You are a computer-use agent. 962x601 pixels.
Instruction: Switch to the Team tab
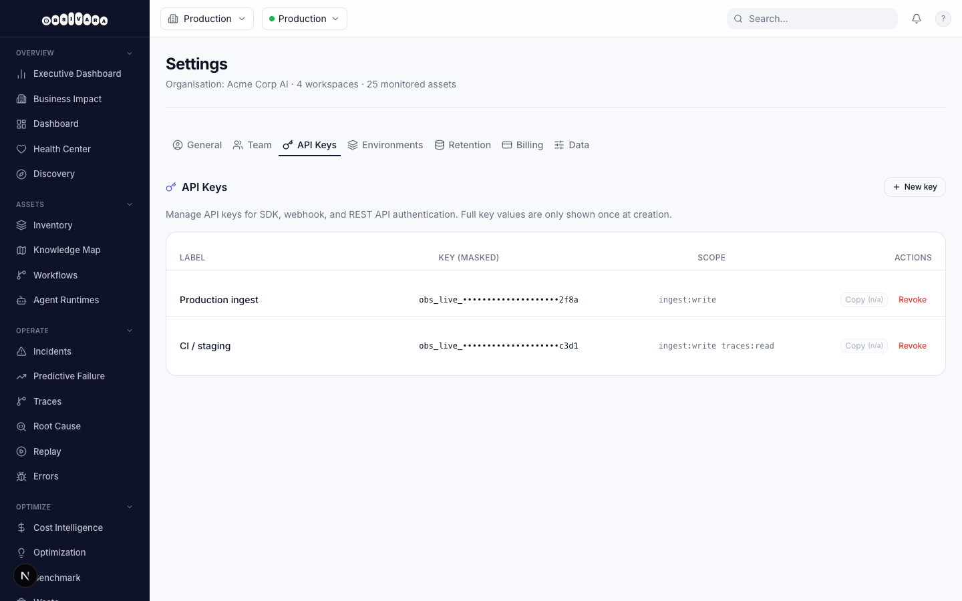pos(253,145)
